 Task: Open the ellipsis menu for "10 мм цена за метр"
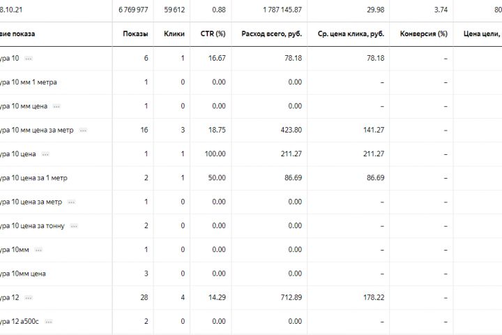click(83, 131)
